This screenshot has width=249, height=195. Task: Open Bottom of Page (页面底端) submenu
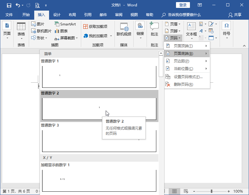pos(187,53)
